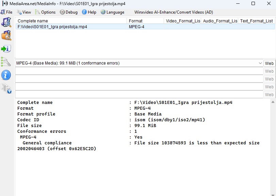Click the Export sidebar icon
Screen dimensions: 276x196
(6, 49)
